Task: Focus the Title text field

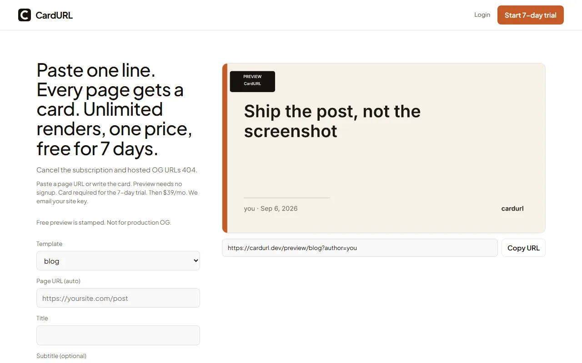Action: pos(118,335)
